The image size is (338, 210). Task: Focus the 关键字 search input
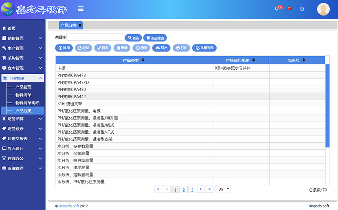point(95,37)
